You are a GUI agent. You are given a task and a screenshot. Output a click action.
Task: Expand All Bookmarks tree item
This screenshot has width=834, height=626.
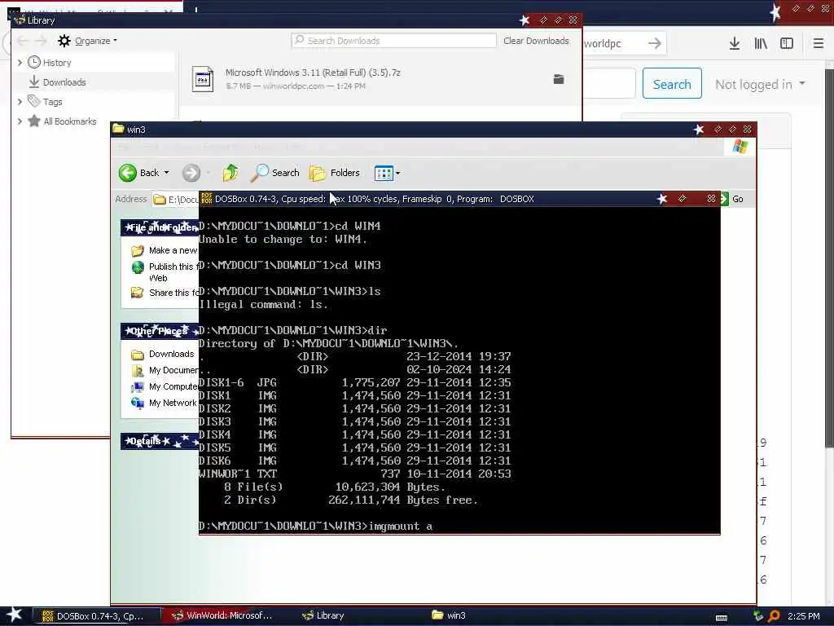[x=20, y=121]
